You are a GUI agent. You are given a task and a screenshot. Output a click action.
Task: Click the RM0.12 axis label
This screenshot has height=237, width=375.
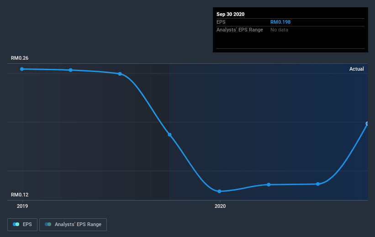pos(20,195)
